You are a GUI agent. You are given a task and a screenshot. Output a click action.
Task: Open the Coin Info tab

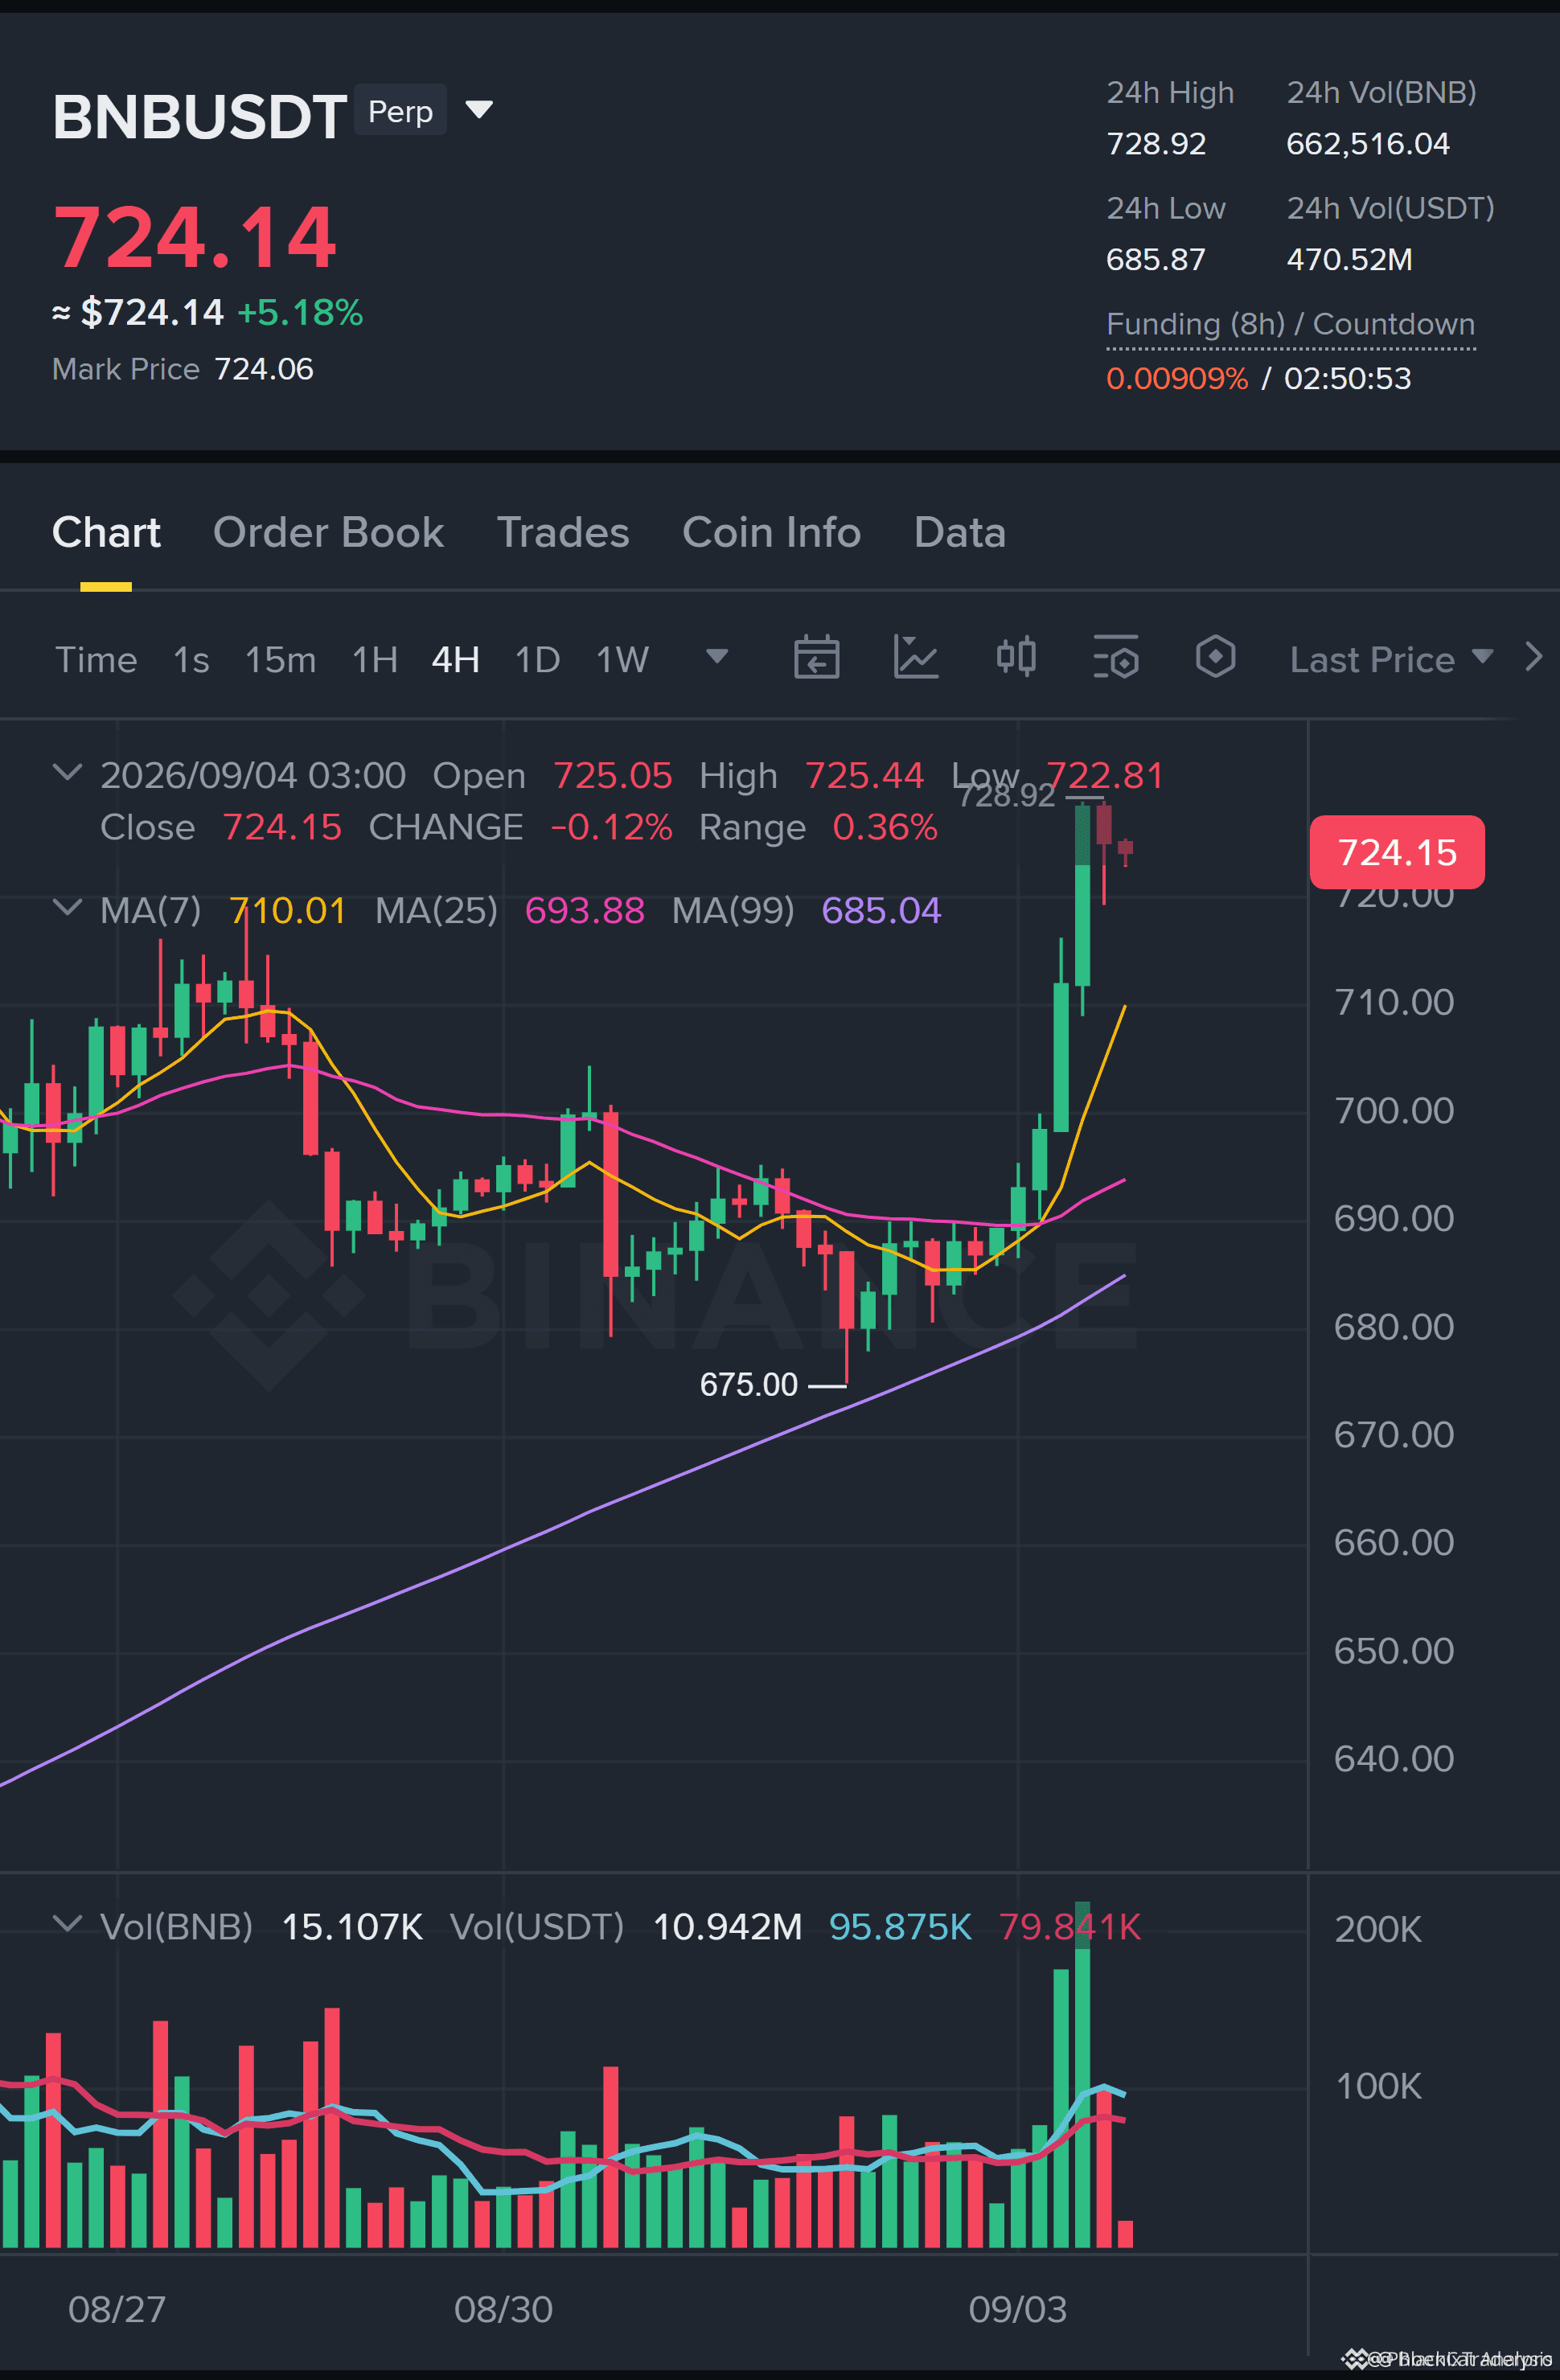click(771, 532)
